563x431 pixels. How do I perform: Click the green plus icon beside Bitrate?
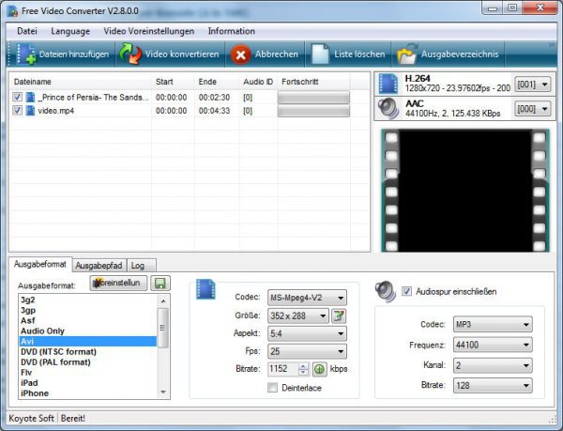point(320,369)
